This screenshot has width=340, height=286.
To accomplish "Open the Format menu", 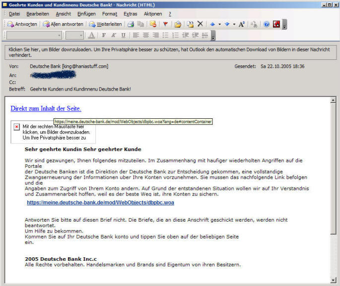I will coord(110,14).
